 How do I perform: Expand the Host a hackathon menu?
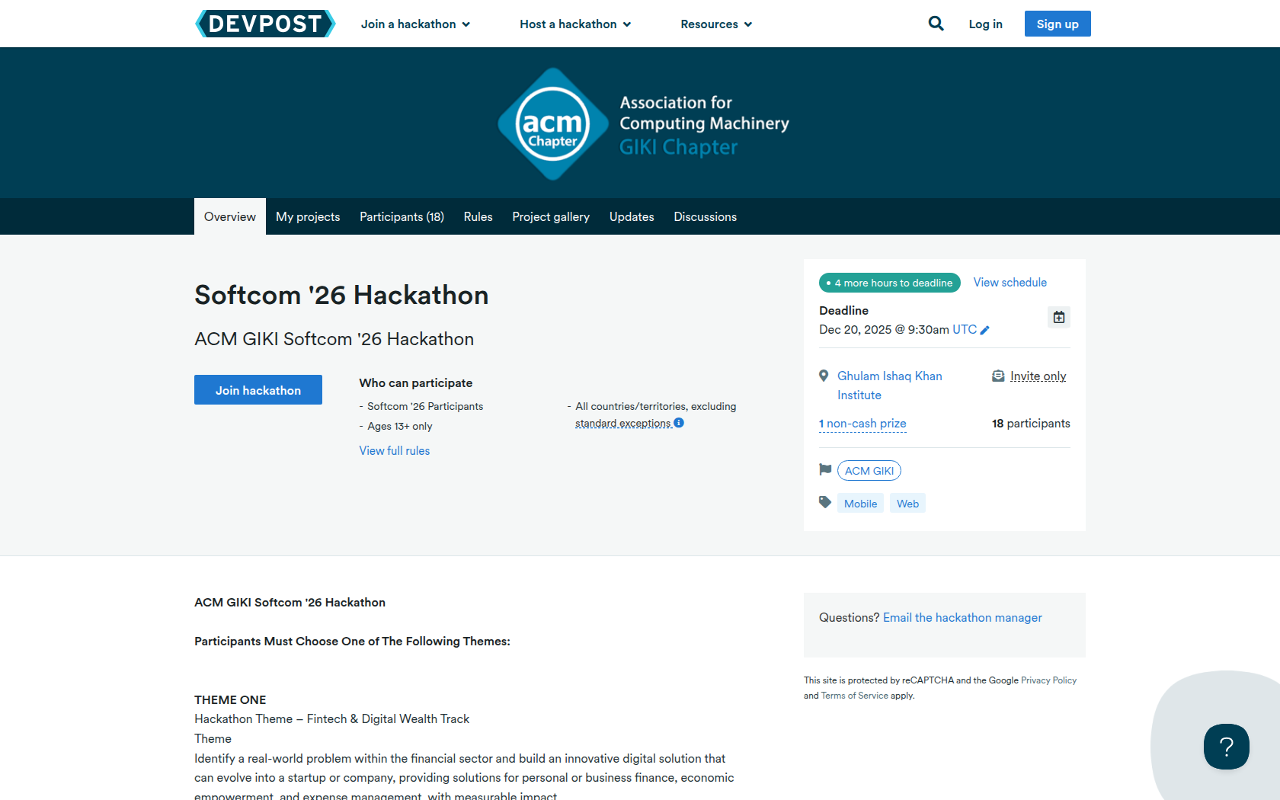coord(575,24)
